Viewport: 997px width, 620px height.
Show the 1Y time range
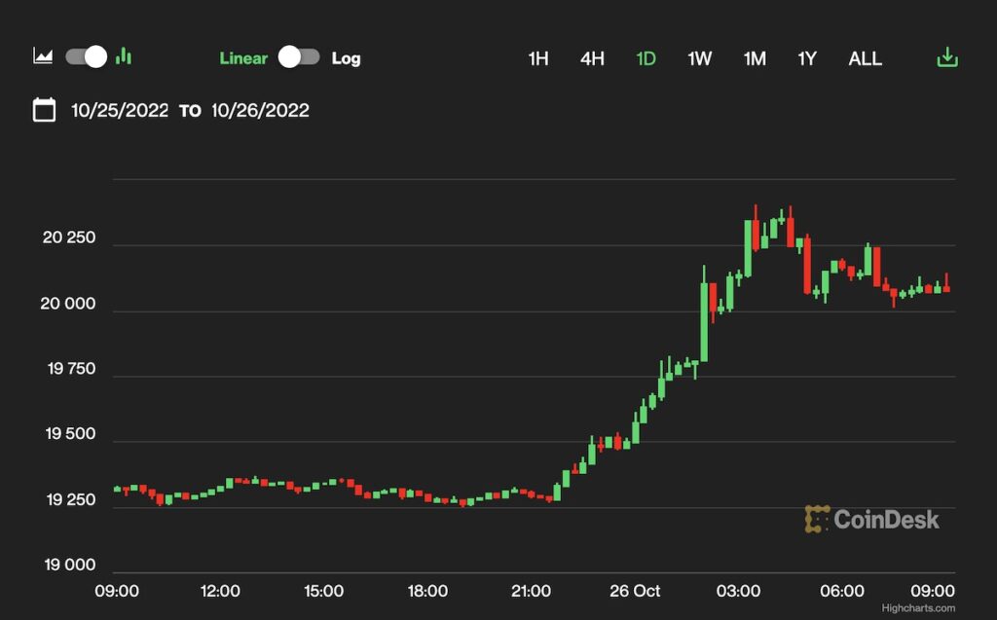click(807, 58)
